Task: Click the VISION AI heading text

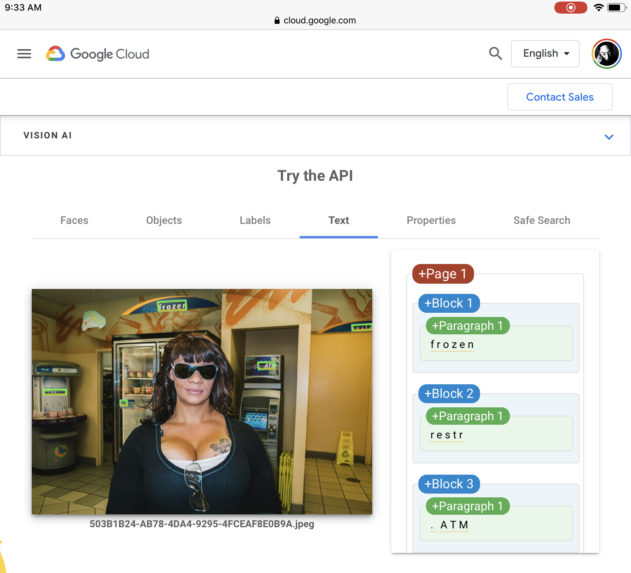Action: pyautogui.click(x=48, y=135)
